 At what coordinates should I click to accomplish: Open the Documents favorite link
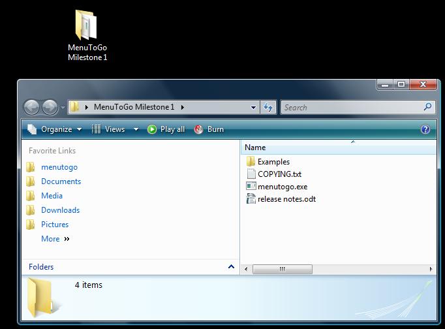[x=61, y=181]
